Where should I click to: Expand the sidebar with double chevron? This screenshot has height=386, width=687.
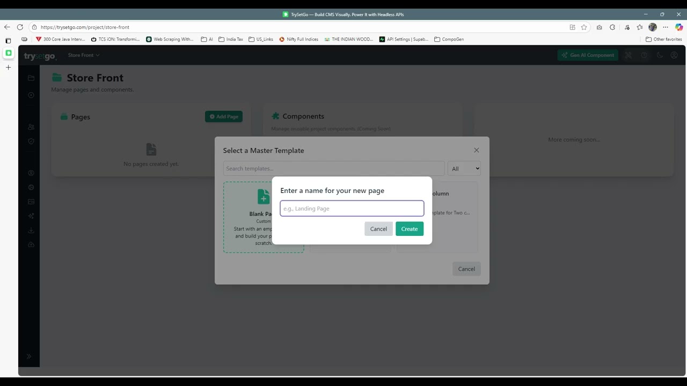tap(29, 357)
